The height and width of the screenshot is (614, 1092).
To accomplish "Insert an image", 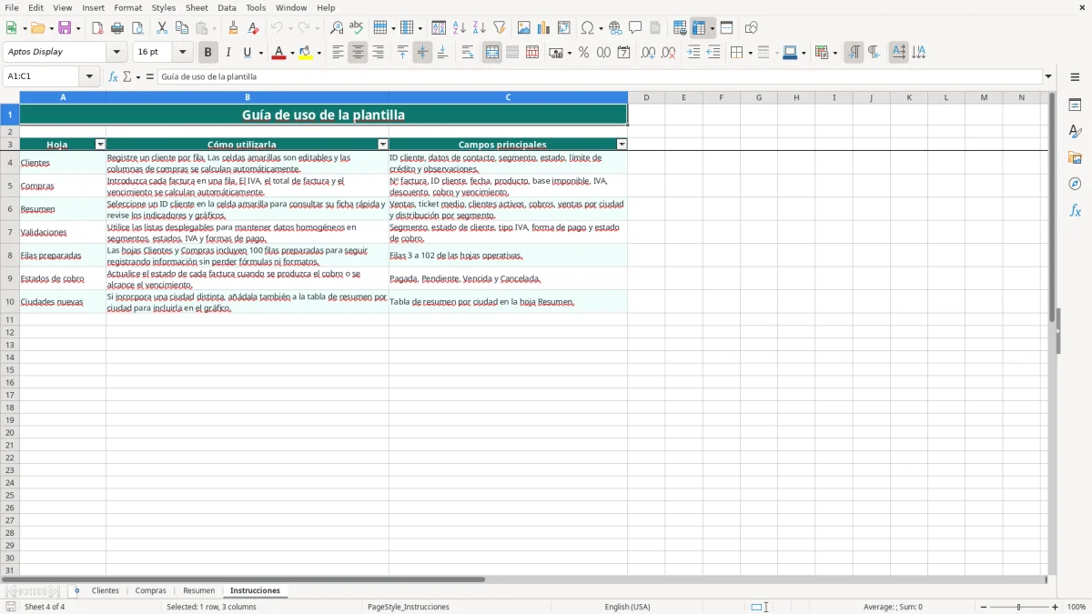I will [x=524, y=28].
